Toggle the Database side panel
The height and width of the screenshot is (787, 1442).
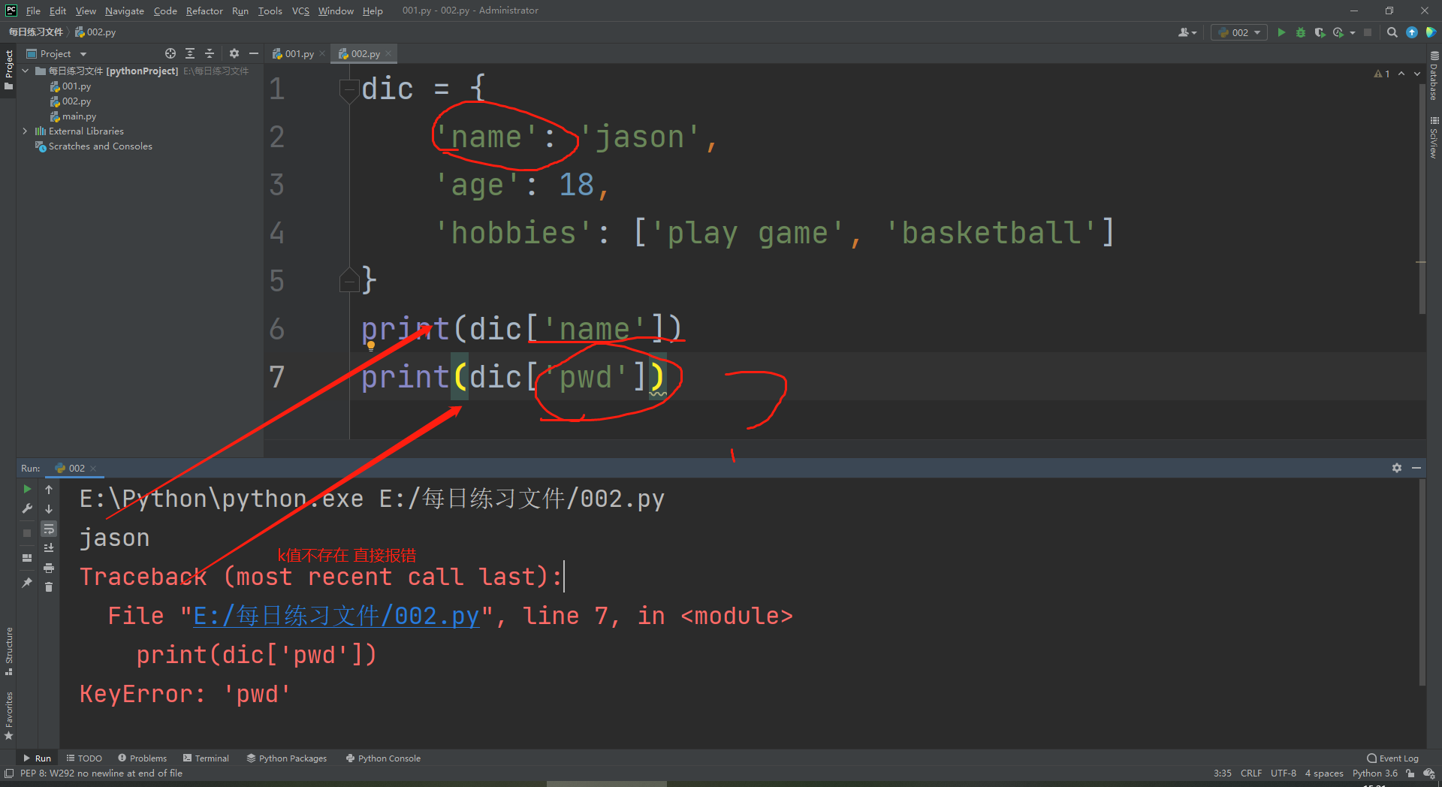coord(1434,76)
